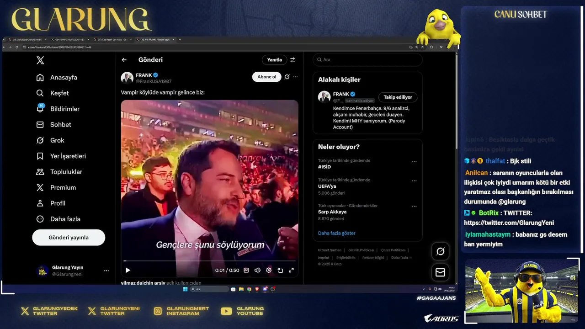Open Bildirimler notifications
Image resolution: width=585 pixels, height=329 pixels.
pyautogui.click(x=58, y=109)
